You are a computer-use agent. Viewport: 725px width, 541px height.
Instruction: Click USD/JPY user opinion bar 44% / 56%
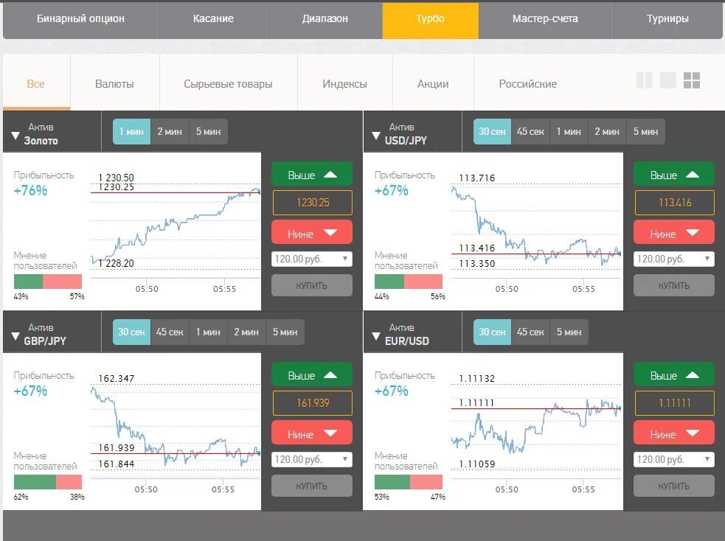(x=409, y=282)
